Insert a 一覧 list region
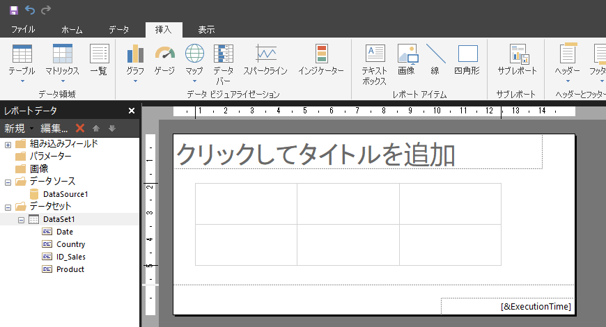The width and height of the screenshot is (606, 327). 99,59
